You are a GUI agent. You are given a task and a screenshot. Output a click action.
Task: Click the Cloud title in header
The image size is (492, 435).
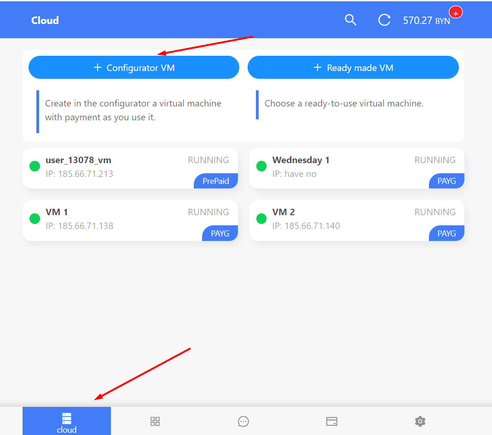tap(45, 20)
